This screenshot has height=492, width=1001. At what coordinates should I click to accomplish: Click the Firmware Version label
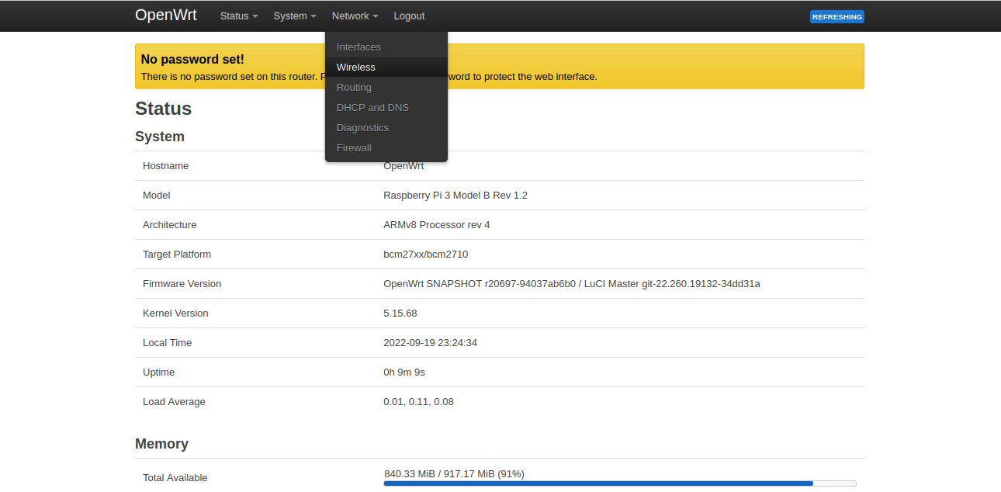pyautogui.click(x=182, y=284)
